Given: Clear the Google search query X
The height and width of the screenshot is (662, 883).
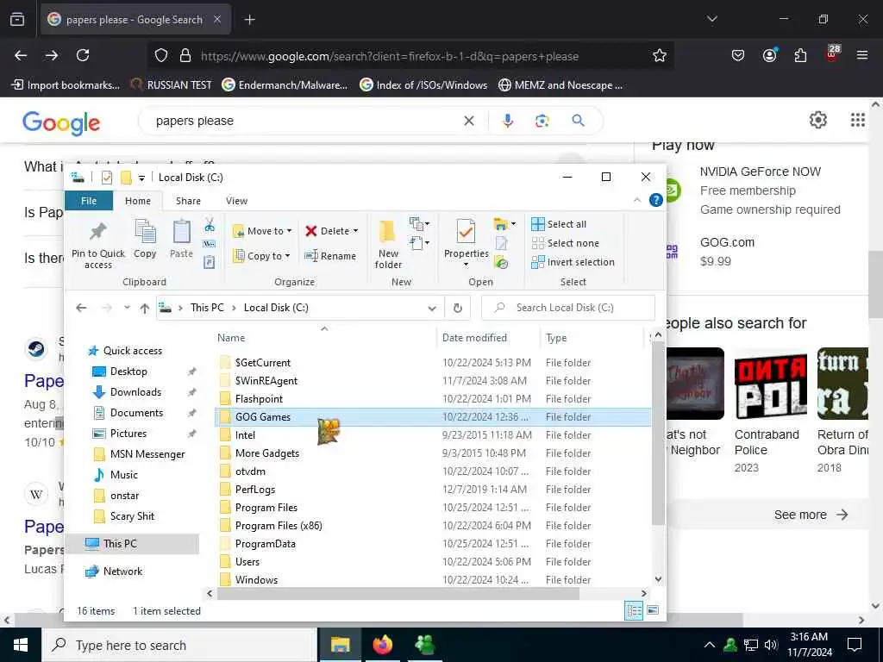Looking at the screenshot, I should point(468,121).
